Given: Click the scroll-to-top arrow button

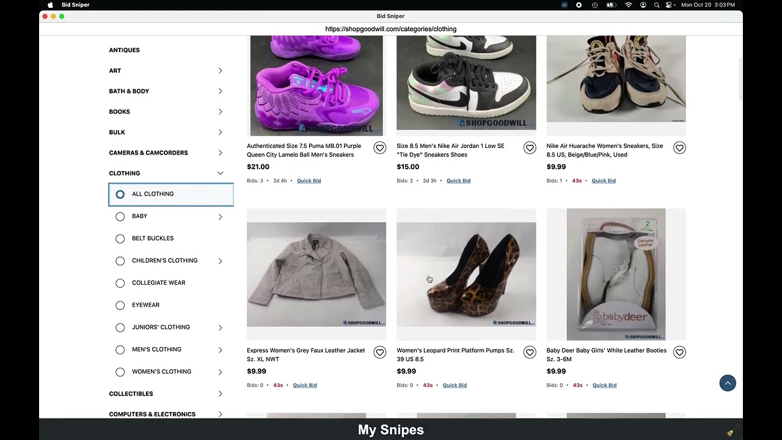Looking at the screenshot, I should tap(728, 383).
